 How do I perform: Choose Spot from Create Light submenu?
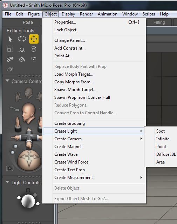click(x=161, y=131)
